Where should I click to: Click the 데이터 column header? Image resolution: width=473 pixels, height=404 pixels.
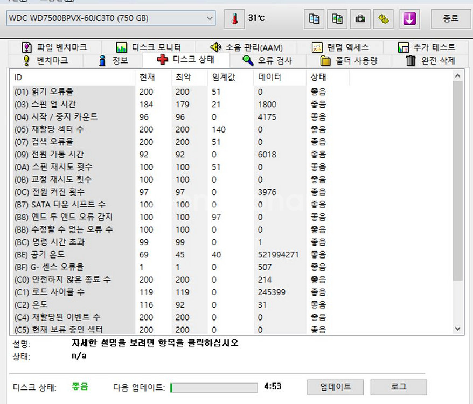click(280, 78)
